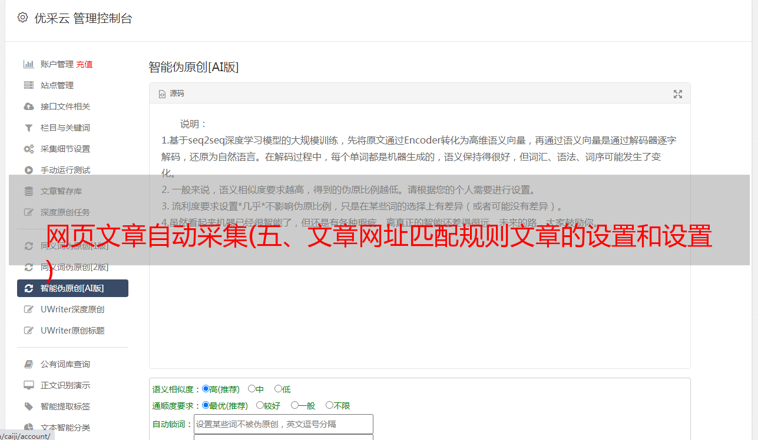Image resolution: width=758 pixels, height=440 pixels.
Task: Click the 智能提取标签 tag icon
Action: [x=28, y=406]
